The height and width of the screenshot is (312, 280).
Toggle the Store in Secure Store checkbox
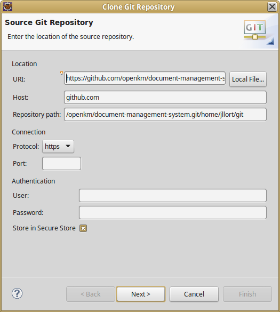(83, 228)
